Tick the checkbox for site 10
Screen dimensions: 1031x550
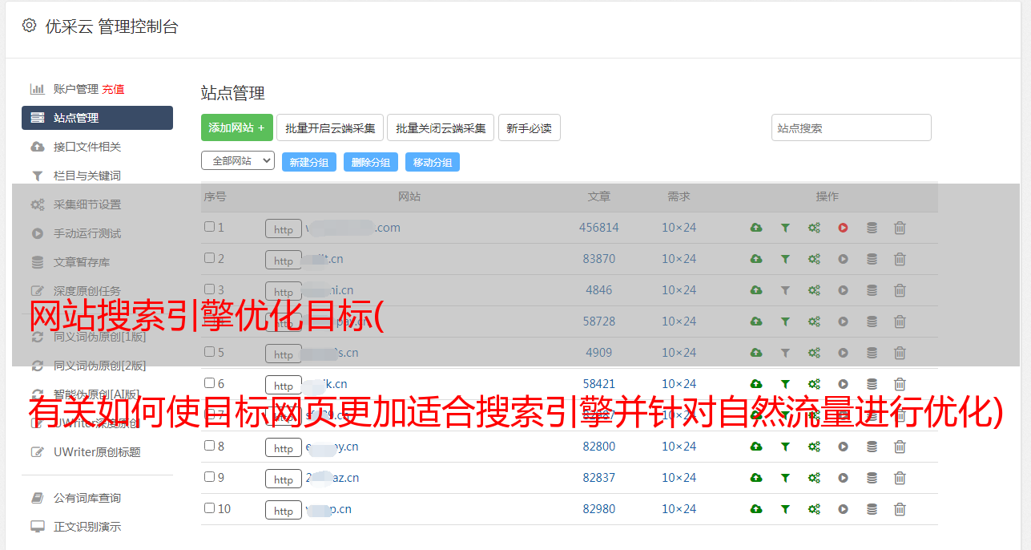[209, 508]
